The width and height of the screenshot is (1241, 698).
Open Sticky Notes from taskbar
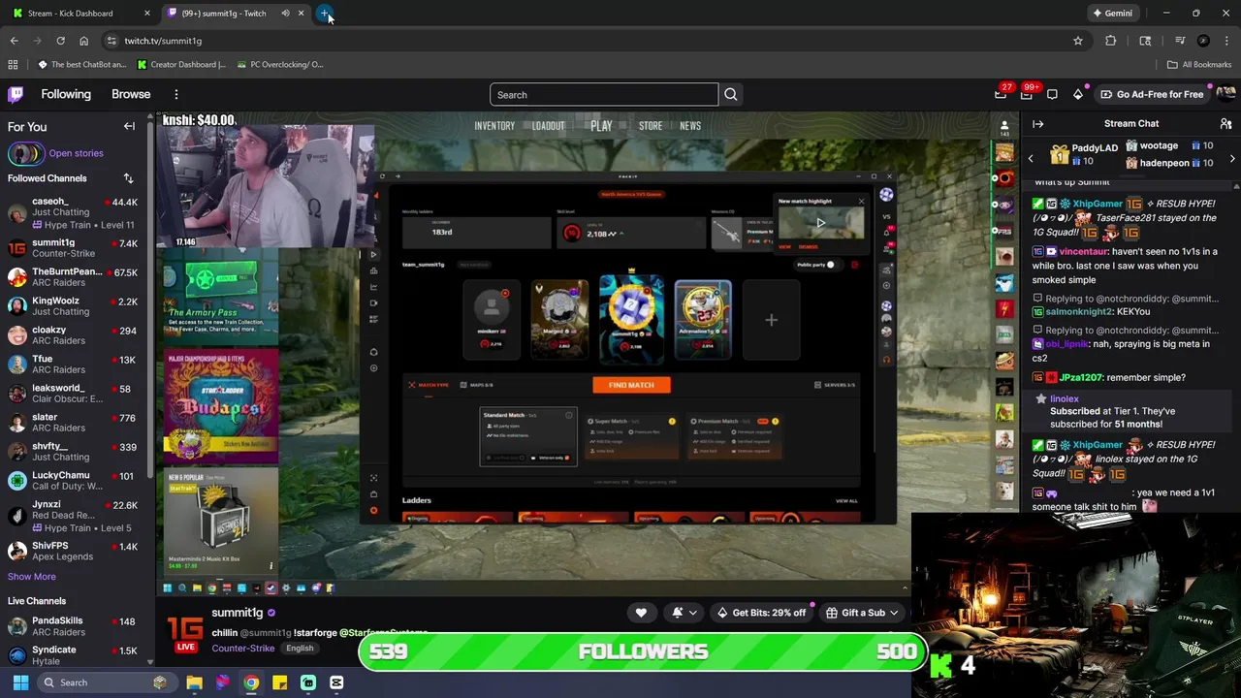(x=279, y=682)
